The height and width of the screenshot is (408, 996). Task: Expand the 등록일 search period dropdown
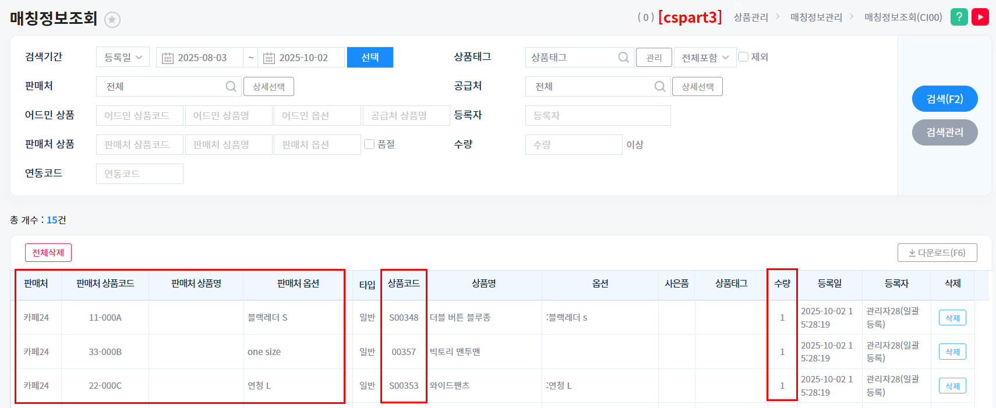click(123, 57)
